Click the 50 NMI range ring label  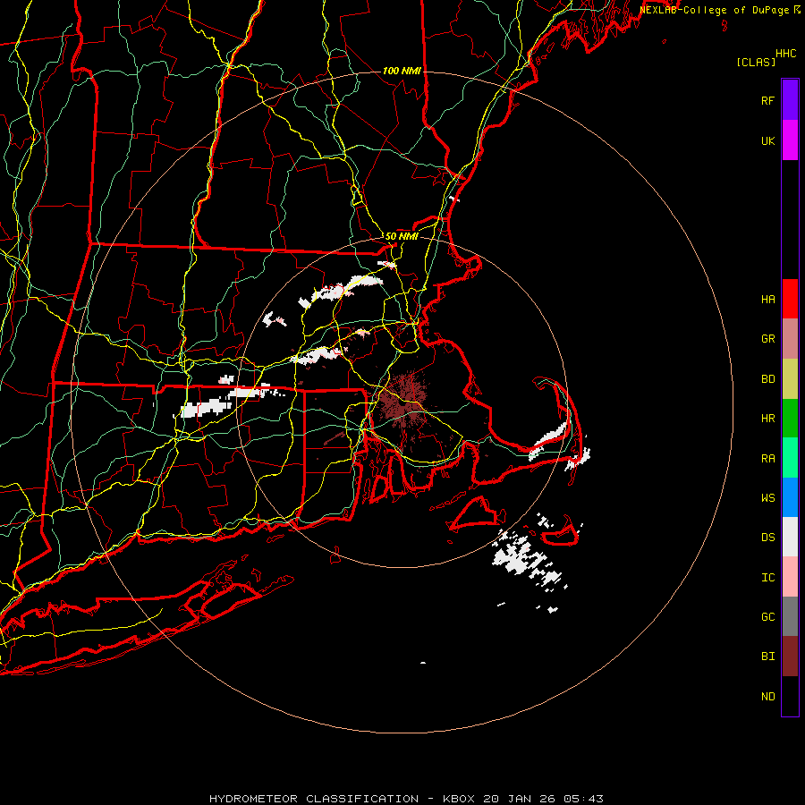[x=402, y=236]
